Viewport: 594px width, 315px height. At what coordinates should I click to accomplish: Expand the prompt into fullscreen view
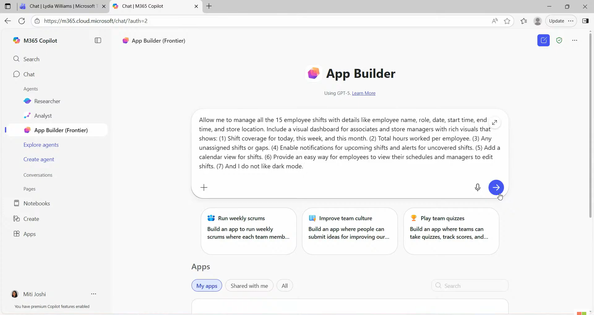495,122
